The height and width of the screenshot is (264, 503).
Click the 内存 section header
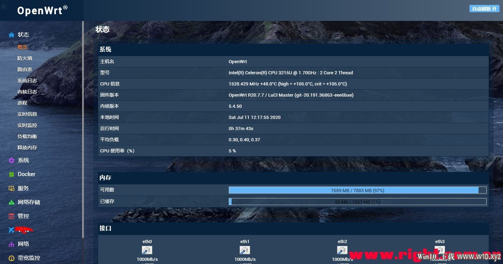point(105,178)
